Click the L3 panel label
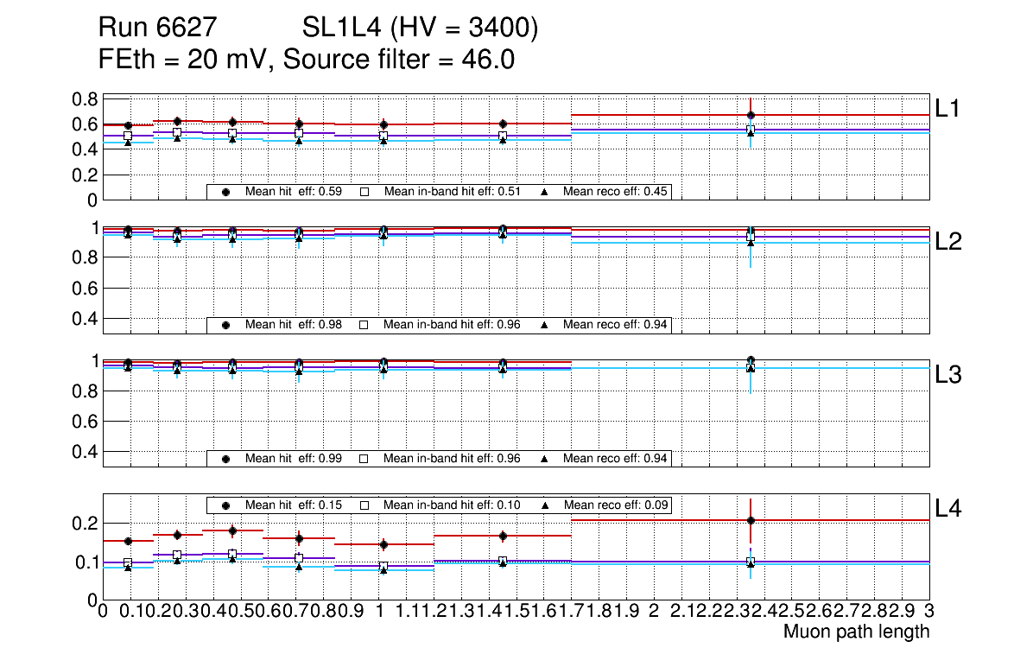Image resolution: width=1033 pixels, height=667 pixels. tap(947, 375)
